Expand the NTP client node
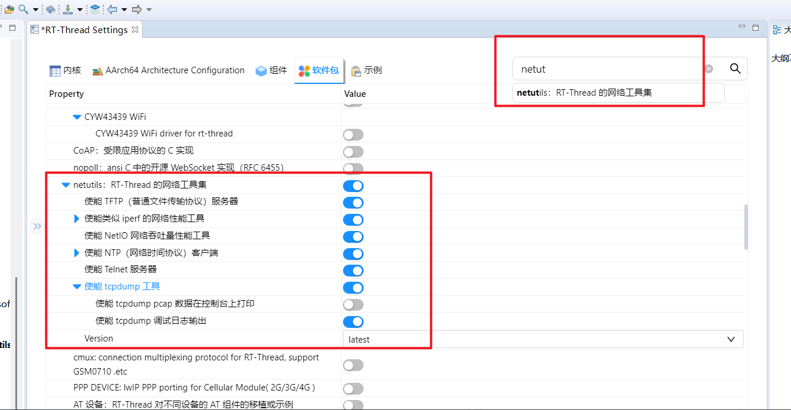This screenshot has height=410, width=791. click(x=77, y=253)
